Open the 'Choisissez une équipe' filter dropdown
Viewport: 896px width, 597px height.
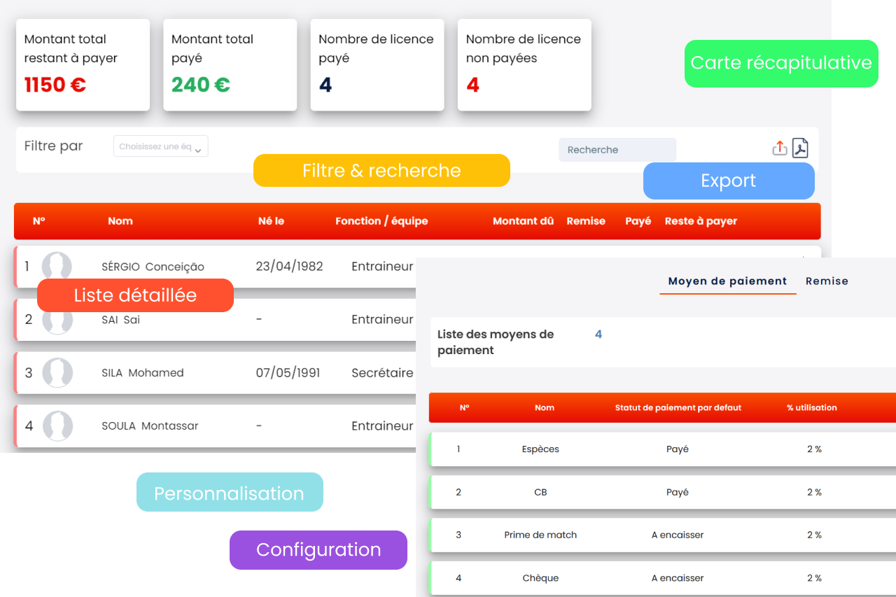[161, 146]
